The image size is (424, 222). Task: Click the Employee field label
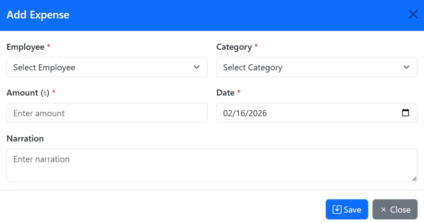(x=25, y=47)
